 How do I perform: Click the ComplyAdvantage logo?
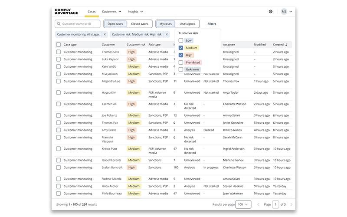66,12
